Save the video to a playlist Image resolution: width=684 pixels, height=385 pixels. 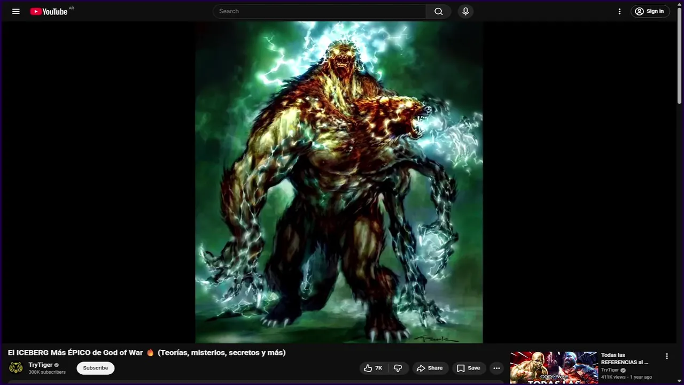coord(468,368)
